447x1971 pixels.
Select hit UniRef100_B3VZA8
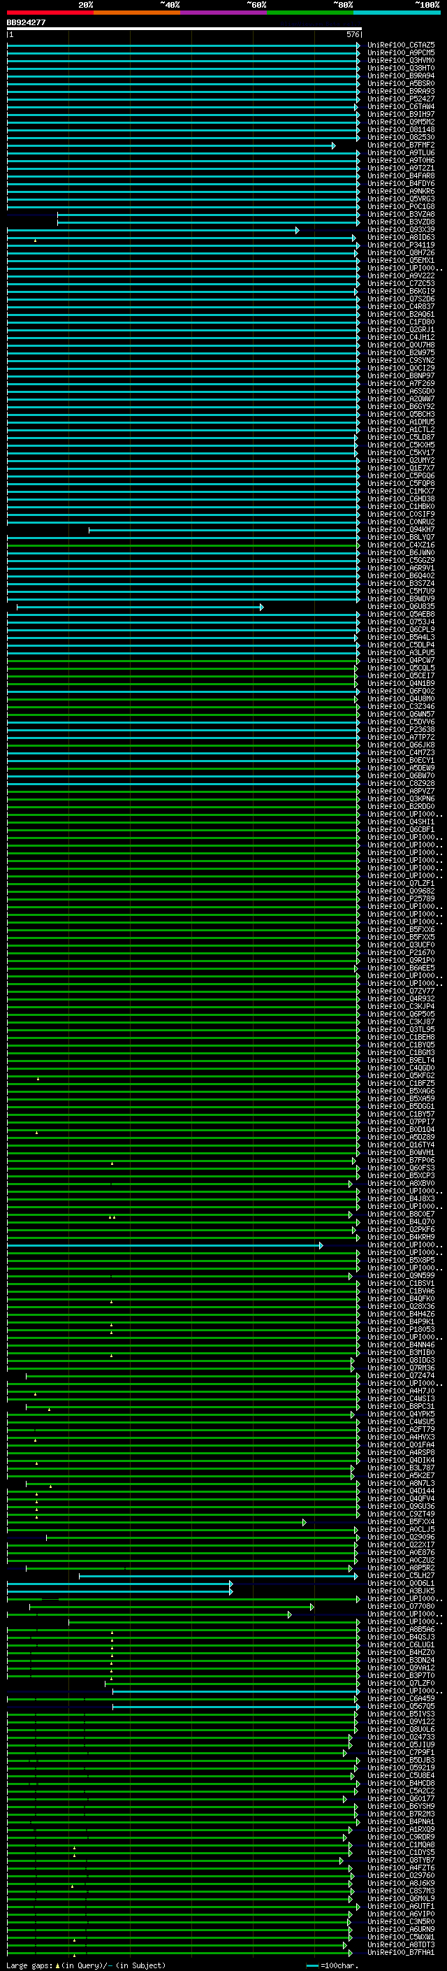tap(401, 214)
